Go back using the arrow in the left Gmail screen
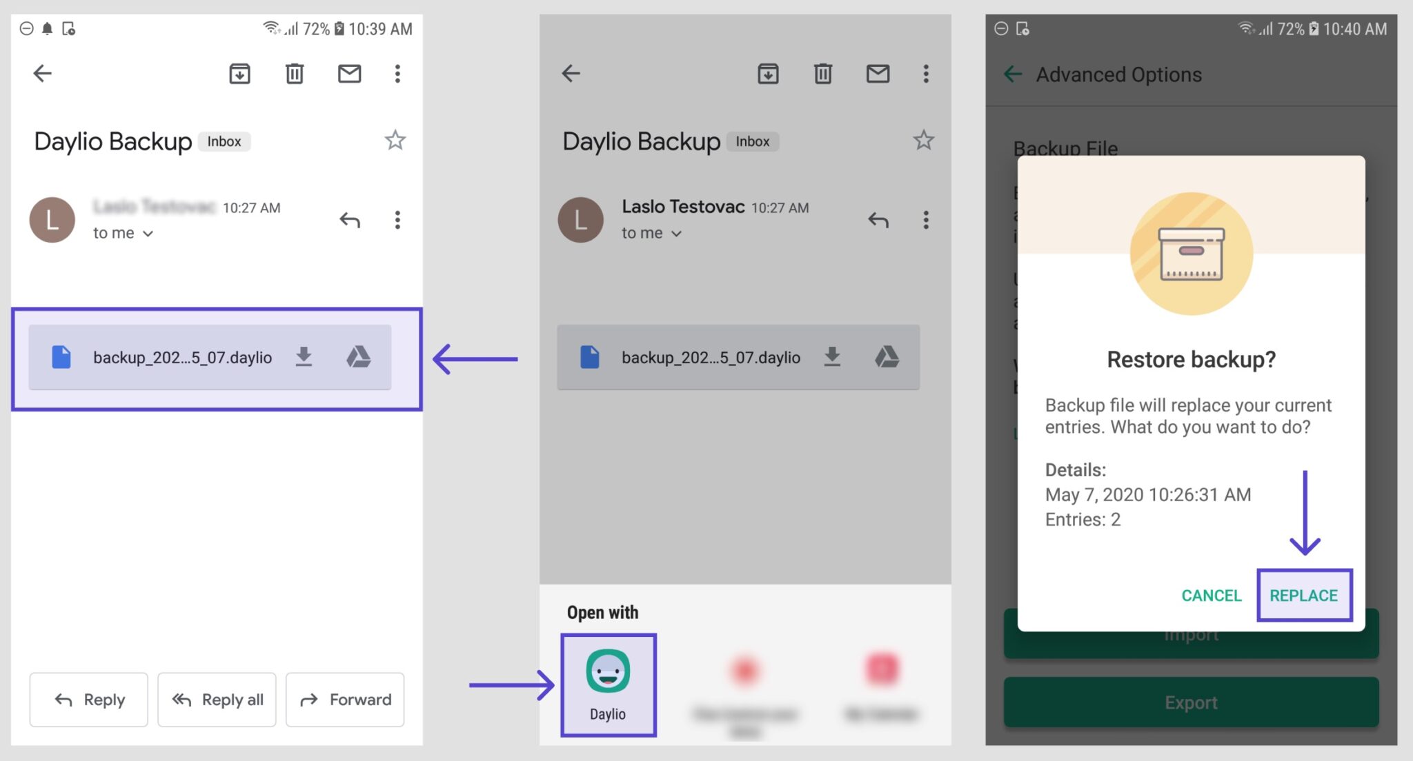The image size is (1413, 761). 43,73
